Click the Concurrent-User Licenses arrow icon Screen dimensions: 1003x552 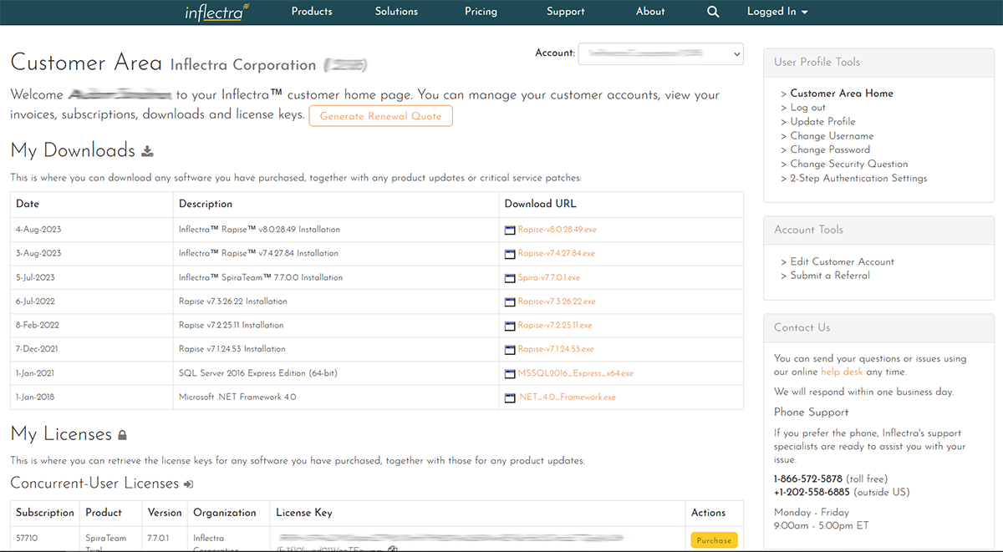(x=188, y=484)
